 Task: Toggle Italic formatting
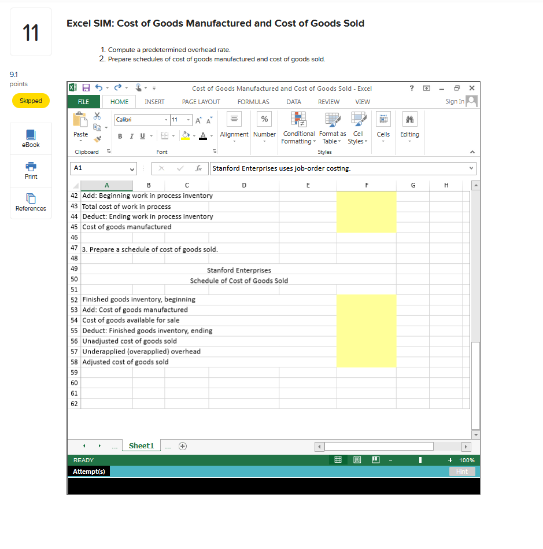click(132, 136)
